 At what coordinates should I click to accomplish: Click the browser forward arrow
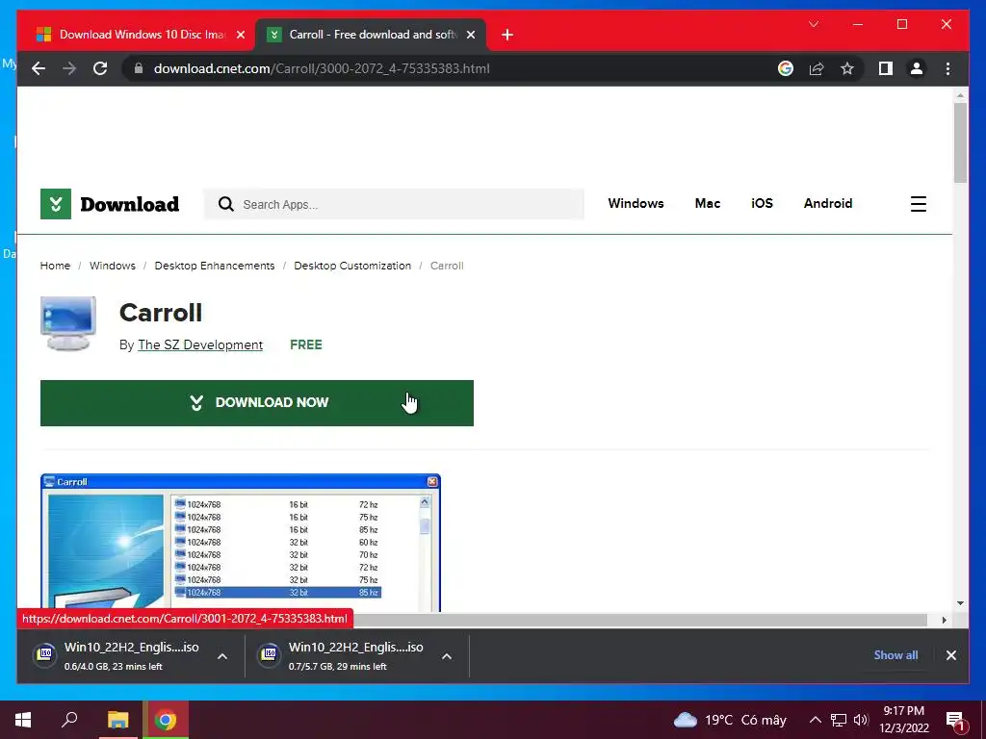69,68
